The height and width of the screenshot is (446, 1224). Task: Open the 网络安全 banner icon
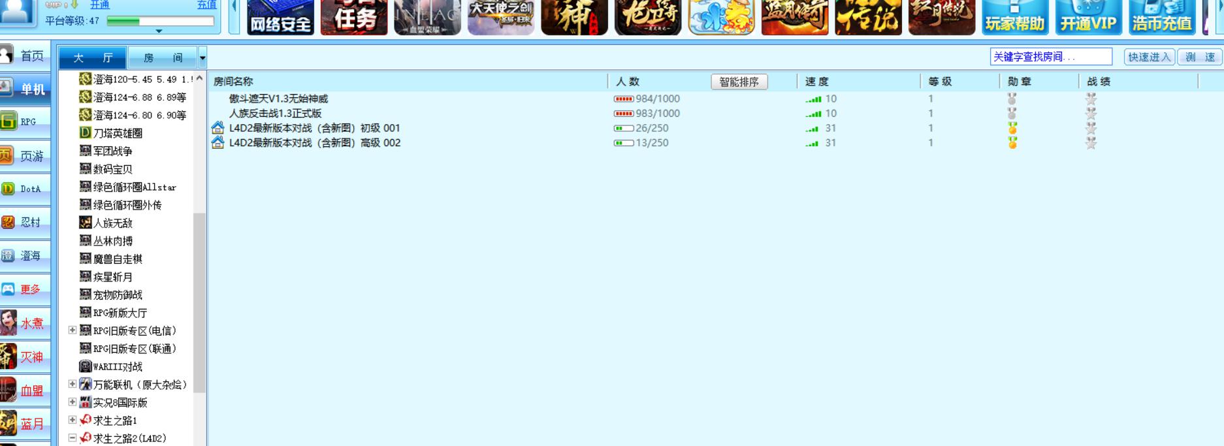(281, 17)
